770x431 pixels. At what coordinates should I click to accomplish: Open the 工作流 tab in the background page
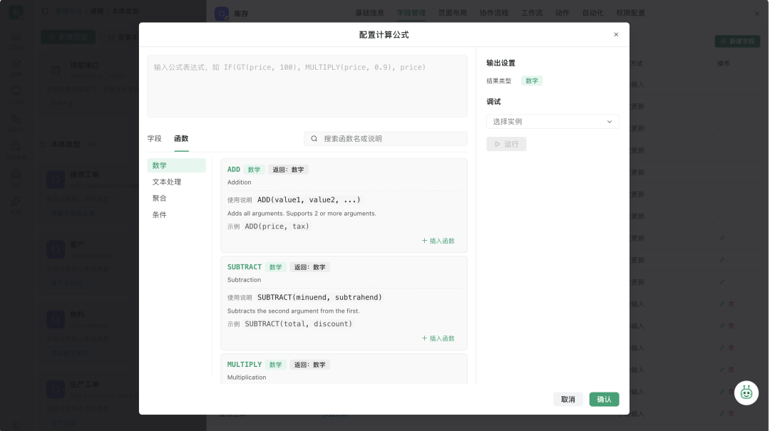532,13
